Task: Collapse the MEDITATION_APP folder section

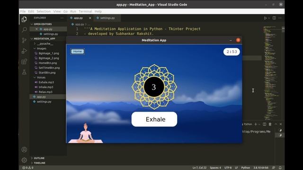Action: pos(32,39)
